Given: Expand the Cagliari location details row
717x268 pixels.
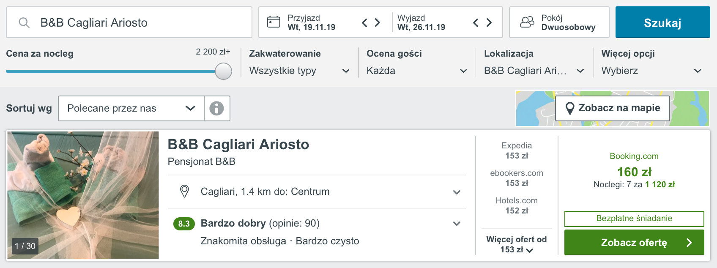Looking at the screenshot, I should [x=317, y=192].
